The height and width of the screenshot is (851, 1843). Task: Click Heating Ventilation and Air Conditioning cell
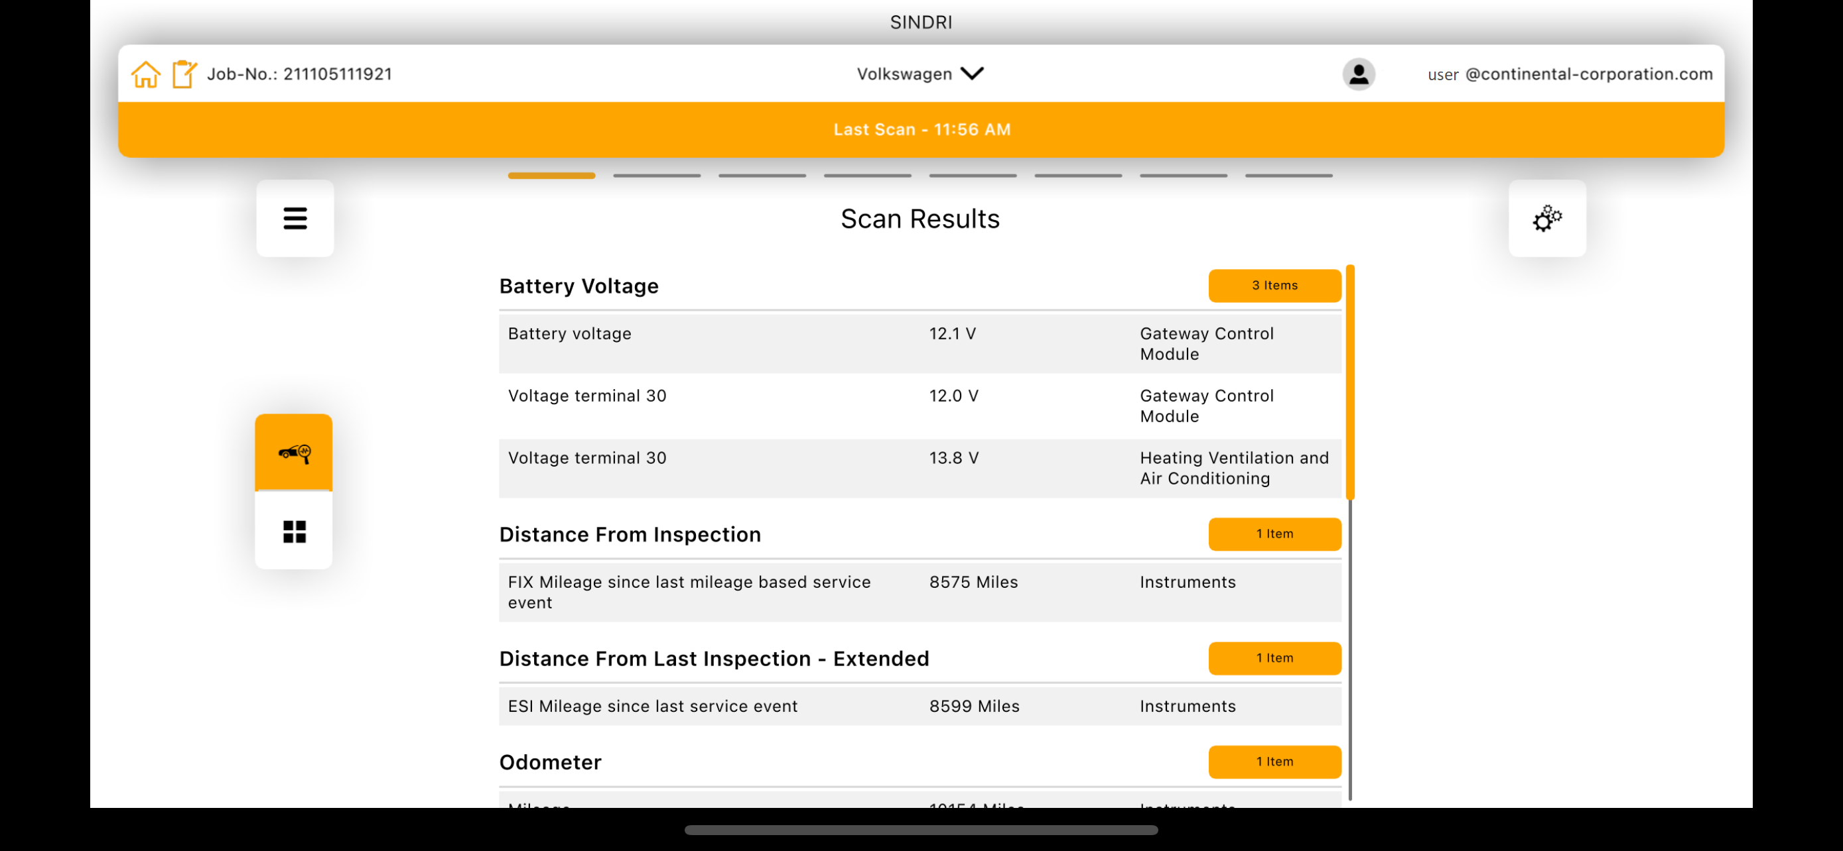[1233, 468]
